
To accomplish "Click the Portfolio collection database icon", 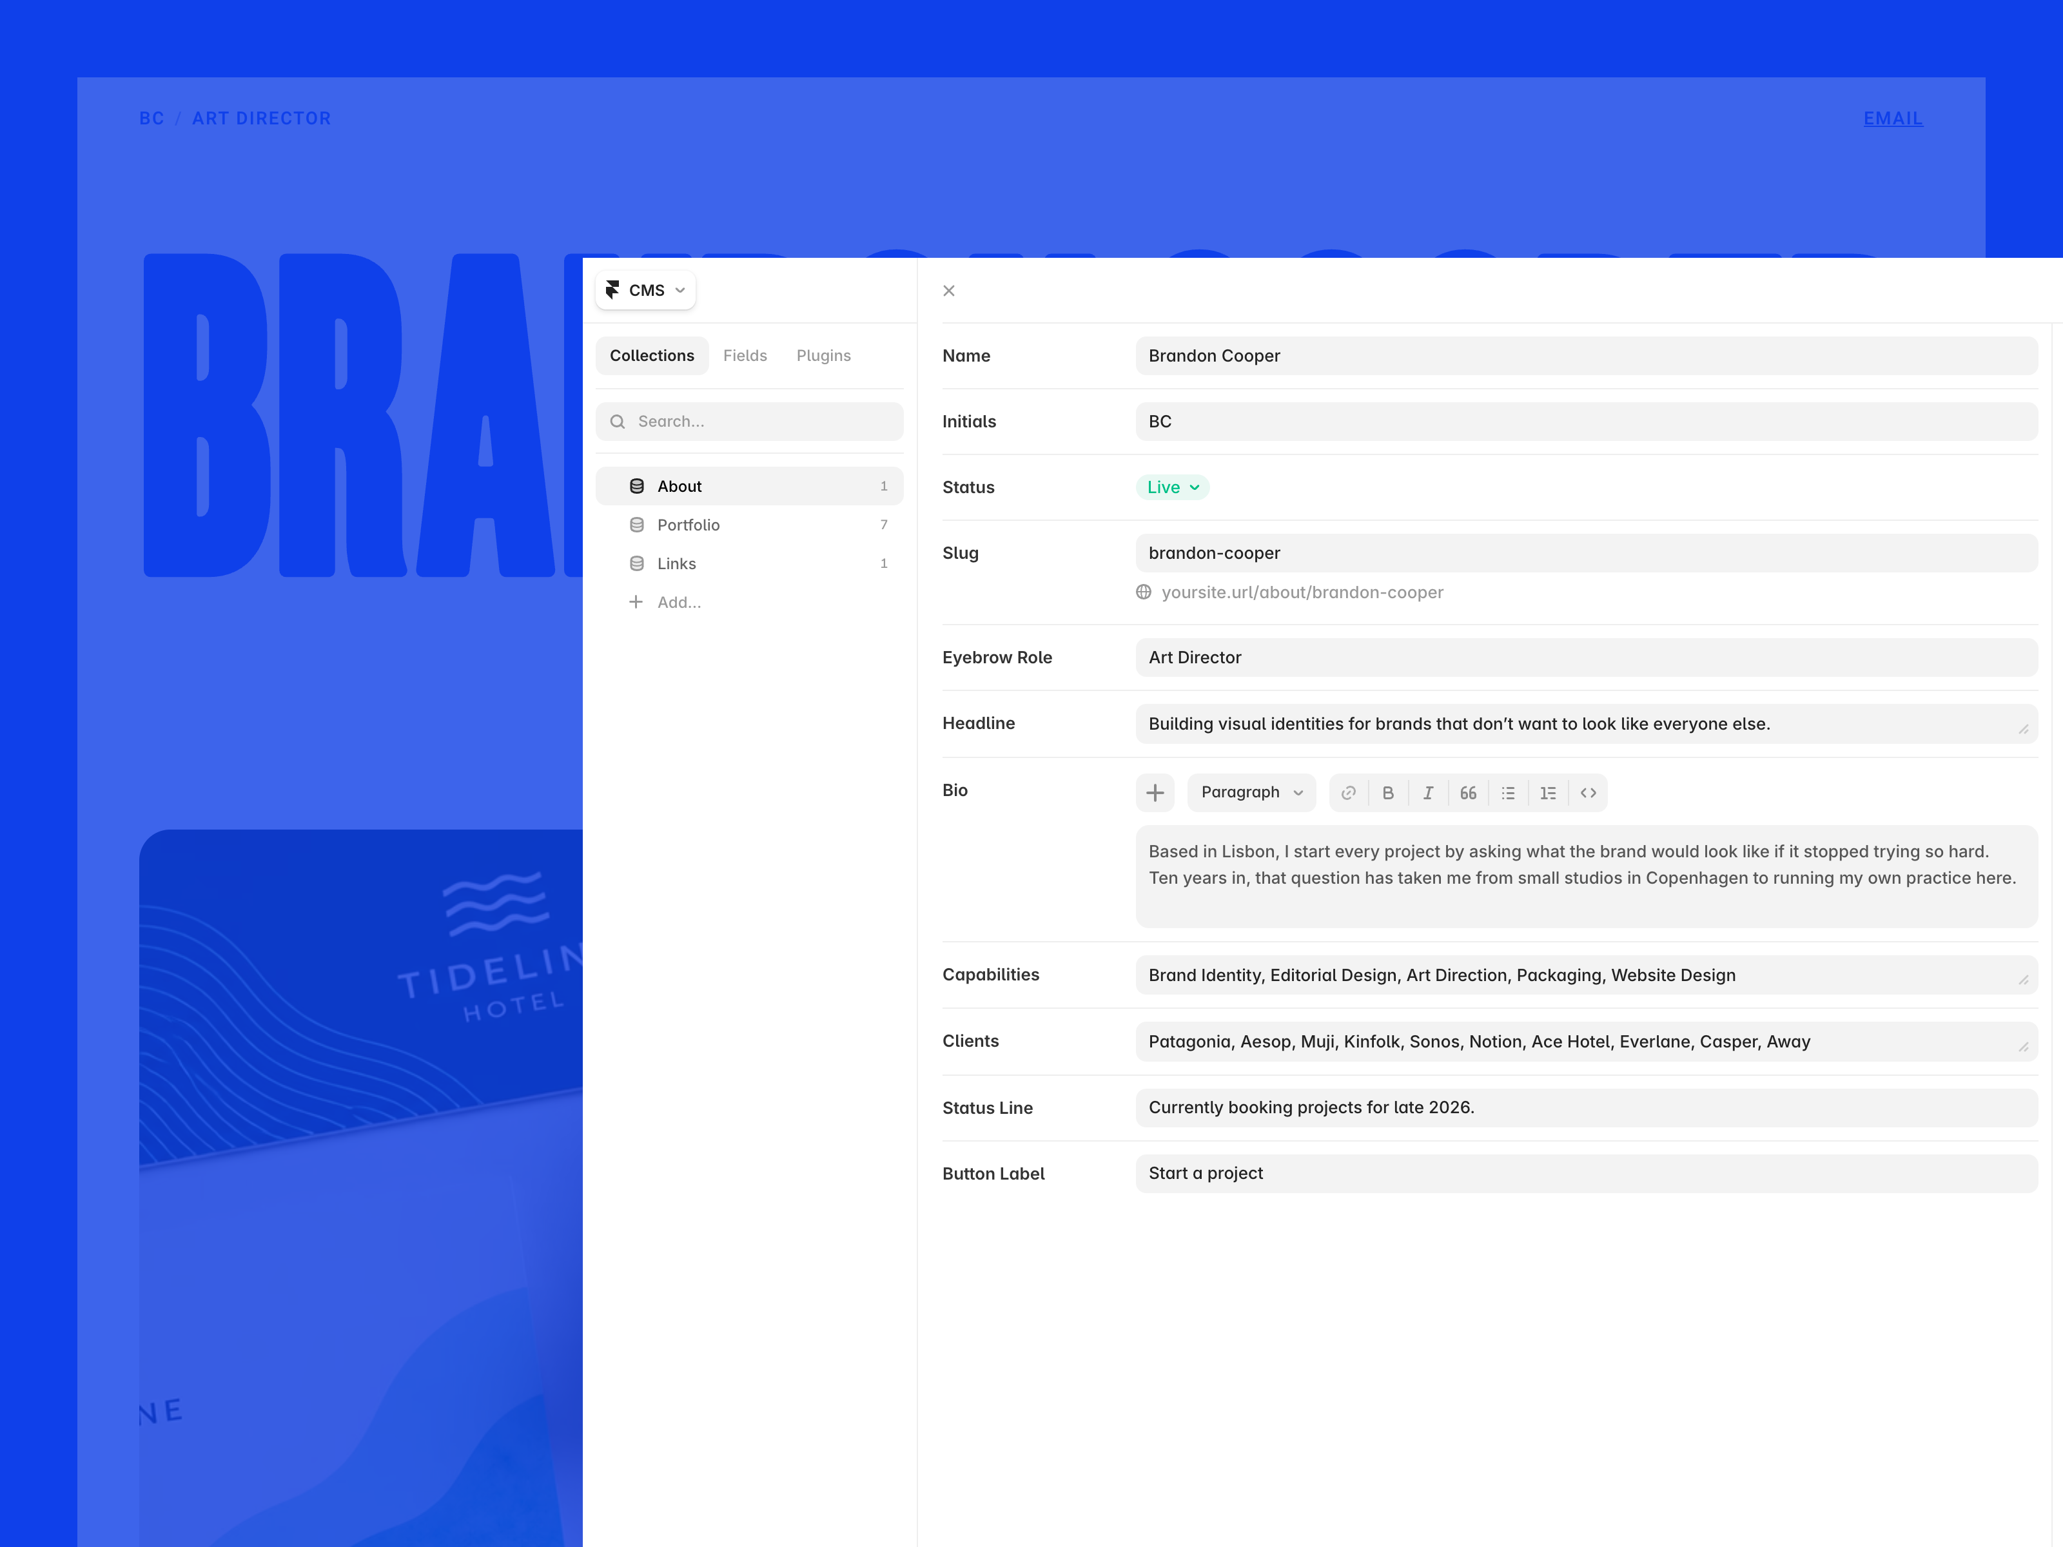I will click(x=637, y=525).
